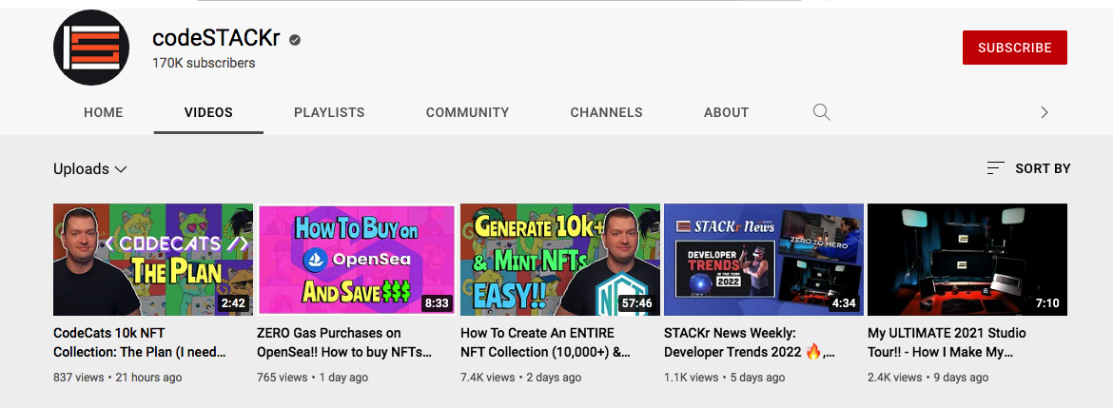Open the How To Buy on OpenSea thumbnail
Image resolution: width=1113 pixels, height=408 pixels.
click(357, 259)
